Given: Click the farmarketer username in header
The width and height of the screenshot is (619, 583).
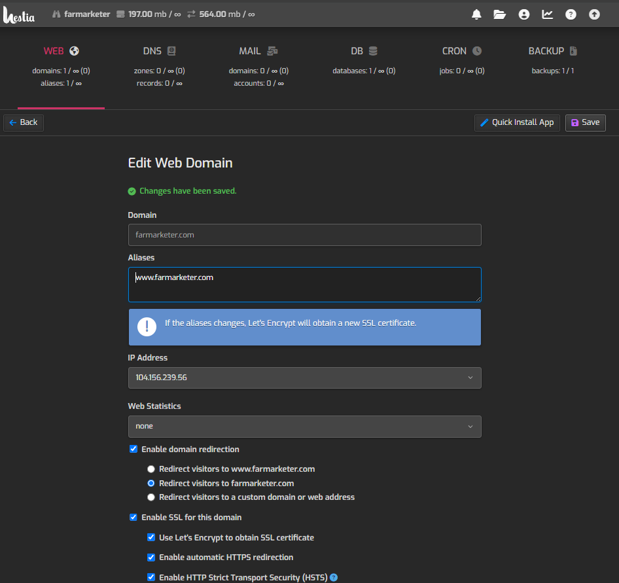Looking at the screenshot, I should (87, 14).
